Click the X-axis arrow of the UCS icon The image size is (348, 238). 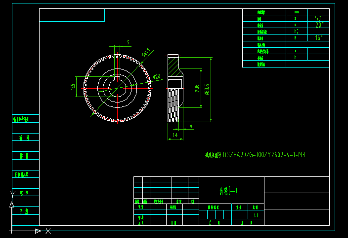click(x=37, y=231)
